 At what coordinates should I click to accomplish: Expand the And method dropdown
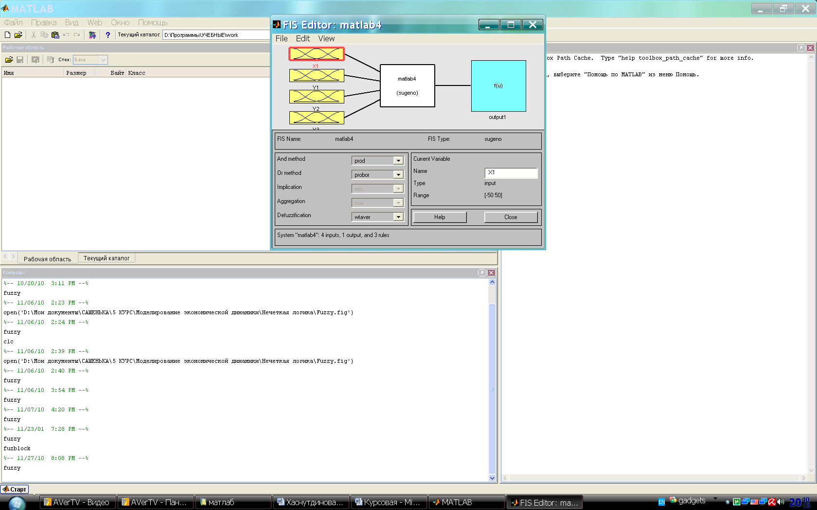398,161
